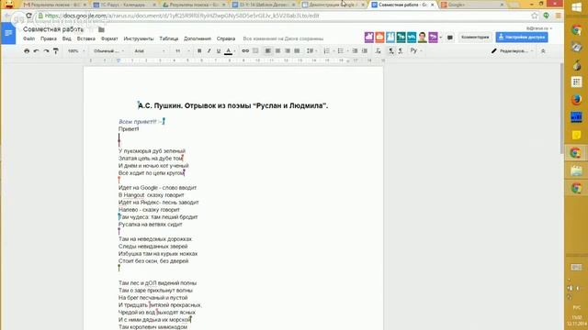Increase the paragraph indent

365,51
